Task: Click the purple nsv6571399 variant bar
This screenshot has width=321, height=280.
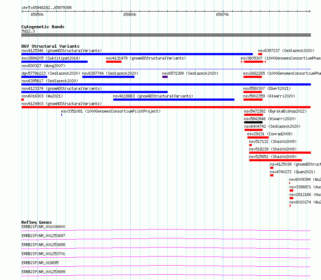Action: [165, 77]
